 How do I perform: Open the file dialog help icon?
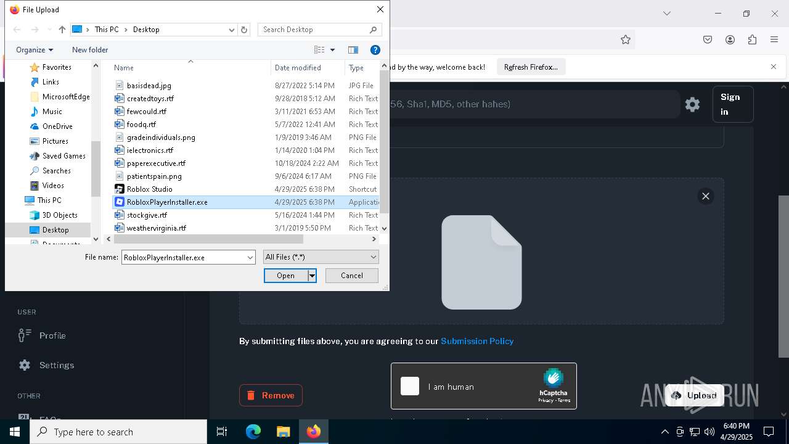click(375, 50)
